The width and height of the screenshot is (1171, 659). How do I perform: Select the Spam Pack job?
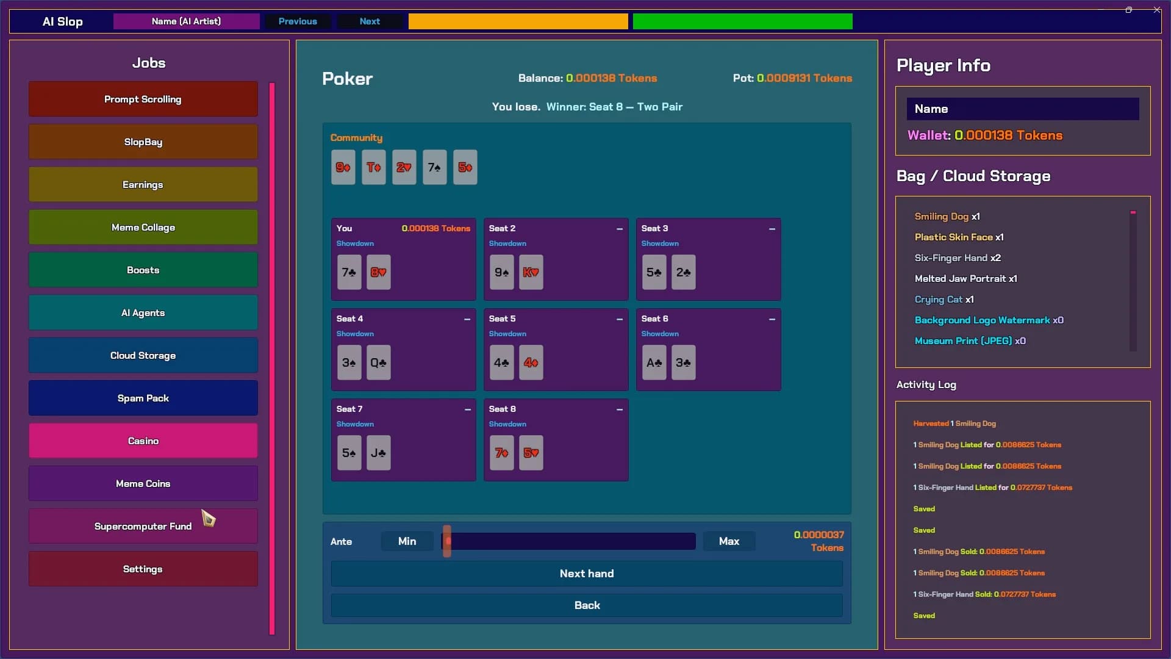[143, 398]
